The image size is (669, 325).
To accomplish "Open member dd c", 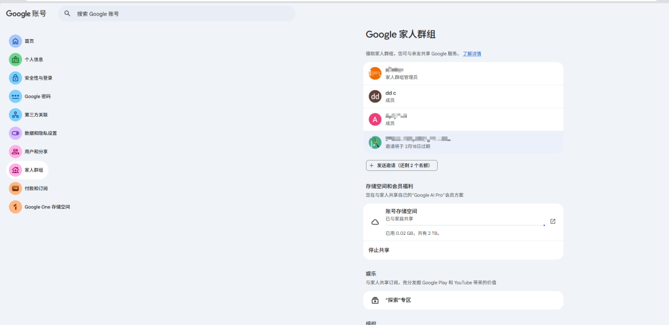I will 463,97.
